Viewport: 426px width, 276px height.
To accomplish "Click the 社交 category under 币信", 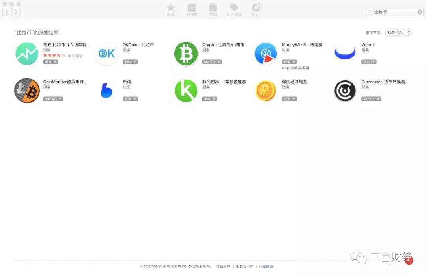I will (127, 87).
